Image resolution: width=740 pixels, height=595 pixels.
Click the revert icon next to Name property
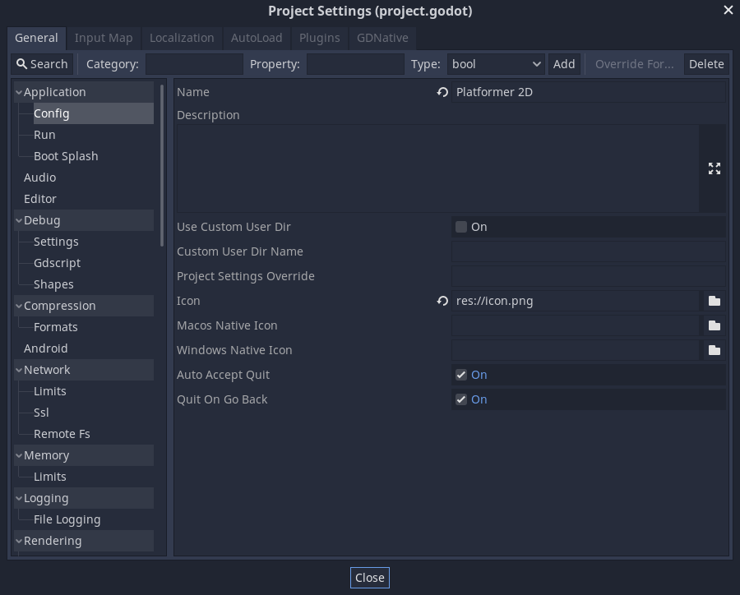pos(442,92)
